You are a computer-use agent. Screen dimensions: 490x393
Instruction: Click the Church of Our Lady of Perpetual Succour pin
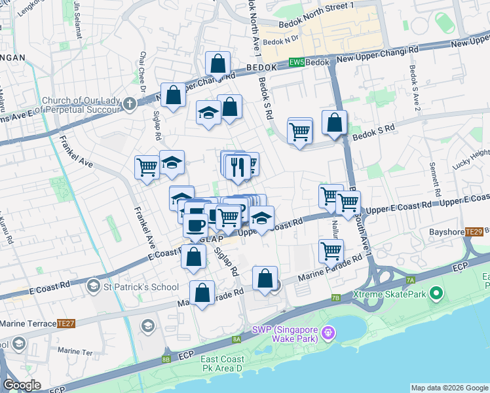pyautogui.click(x=129, y=104)
